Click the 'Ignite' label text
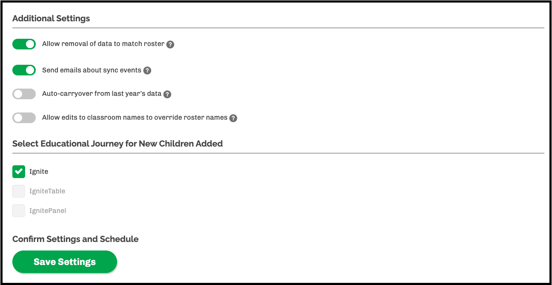Viewport: 552px width, 285px height. tap(39, 172)
